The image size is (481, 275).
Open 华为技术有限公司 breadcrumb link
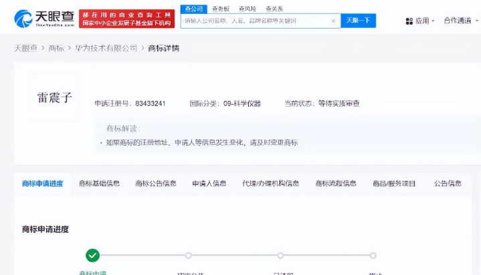point(106,48)
